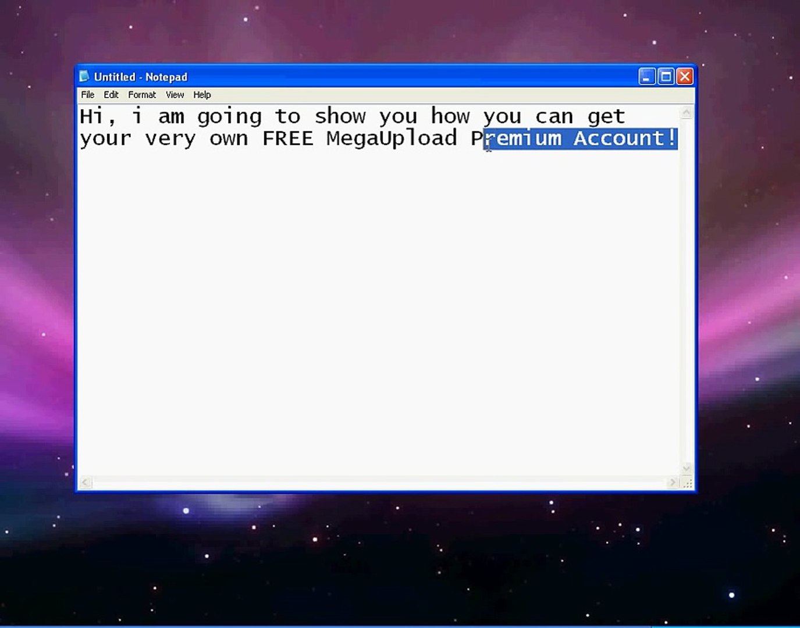800x628 pixels.
Task: Click the horizontal scrollbar's right arrow
Action: (x=673, y=483)
